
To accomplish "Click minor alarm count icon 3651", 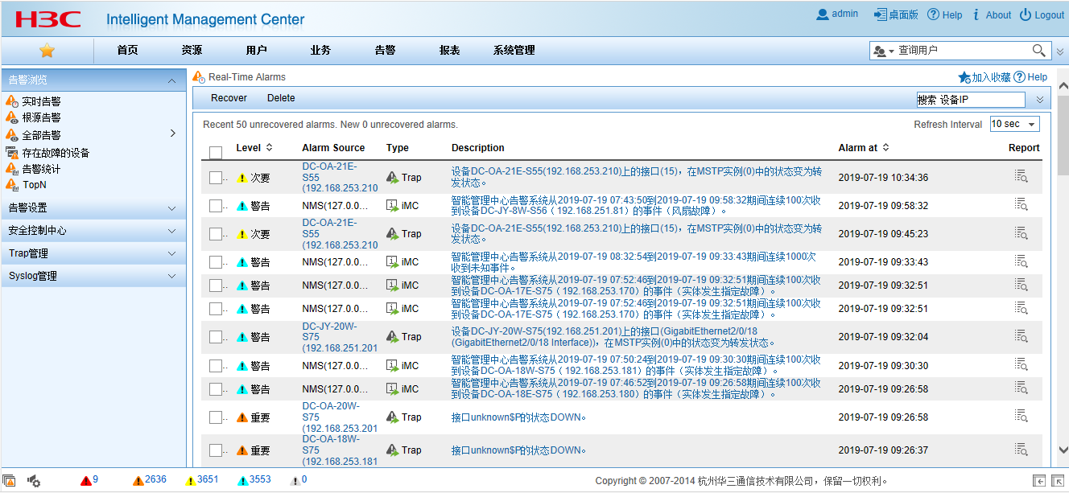I will point(191,480).
